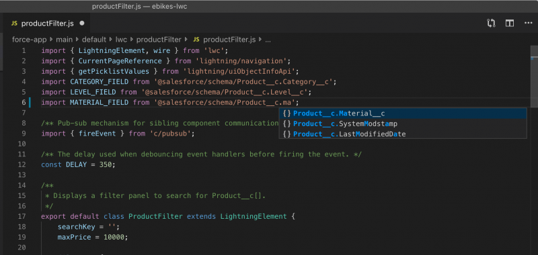538x255 pixels.
Task: Click 'fireEvent' on line 9
Action: pyautogui.click(x=97, y=134)
